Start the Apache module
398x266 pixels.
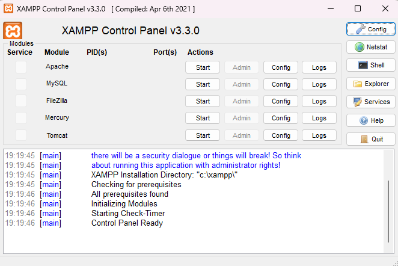point(203,67)
